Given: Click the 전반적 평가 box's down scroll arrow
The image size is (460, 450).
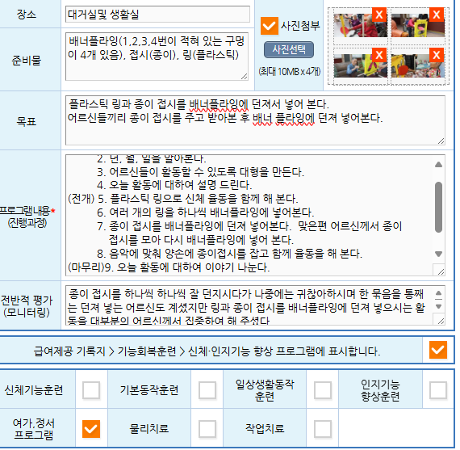Looking at the screenshot, I should [x=438, y=307].
